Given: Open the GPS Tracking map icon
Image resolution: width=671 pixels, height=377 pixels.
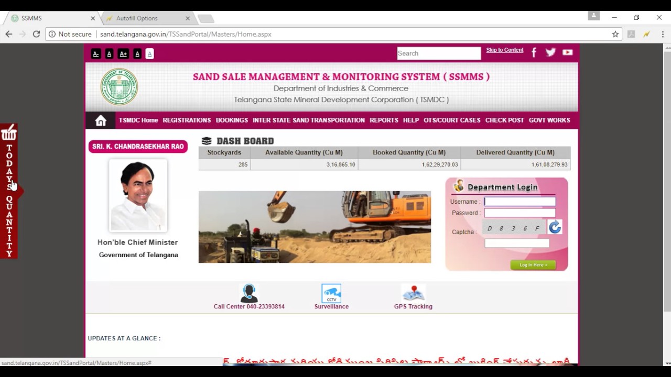Looking at the screenshot, I should [413, 293].
